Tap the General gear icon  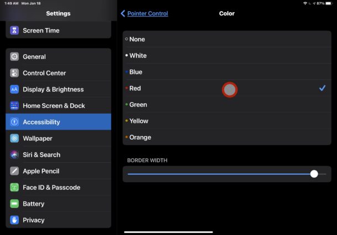click(14, 57)
